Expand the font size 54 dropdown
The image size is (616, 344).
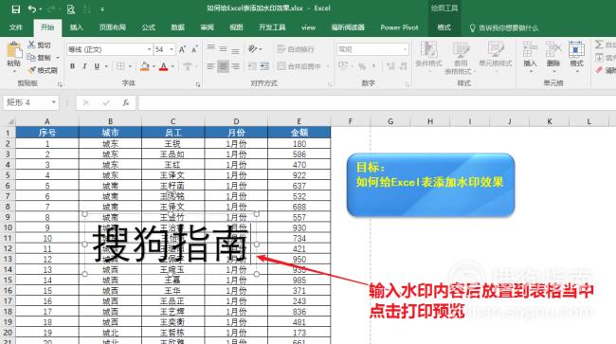pos(172,49)
